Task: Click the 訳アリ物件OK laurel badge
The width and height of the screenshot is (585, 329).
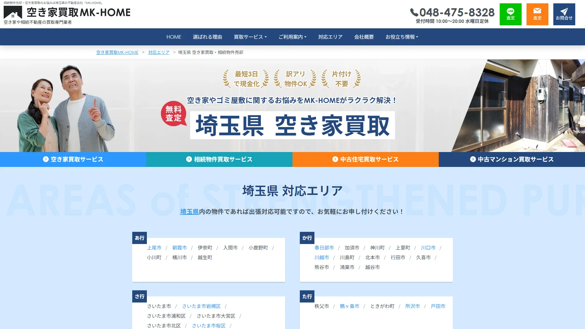Action: (x=295, y=79)
